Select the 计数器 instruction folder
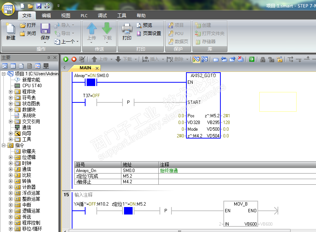316x232 pixels. coord(29,187)
